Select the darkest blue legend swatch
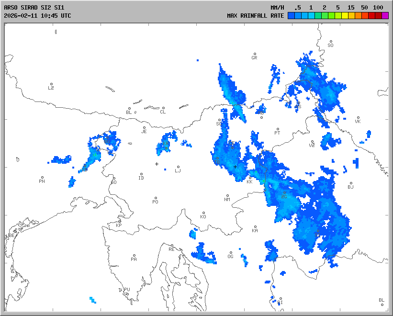 pos(291,15)
